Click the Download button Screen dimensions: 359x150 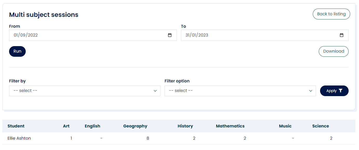click(x=334, y=51)
